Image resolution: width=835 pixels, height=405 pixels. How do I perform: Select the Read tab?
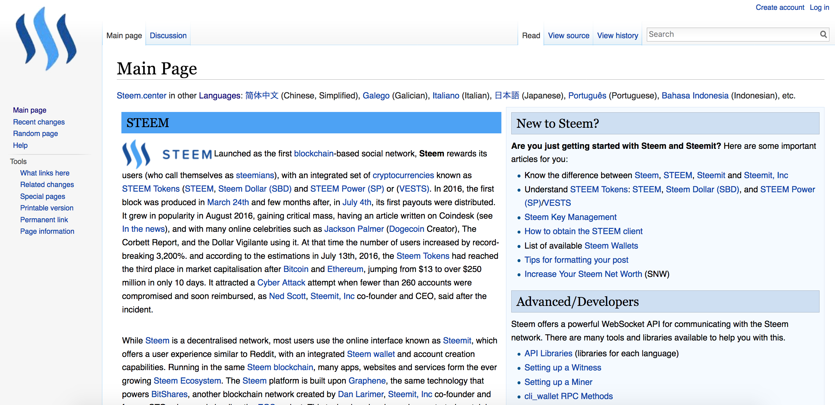click(531, 36)
